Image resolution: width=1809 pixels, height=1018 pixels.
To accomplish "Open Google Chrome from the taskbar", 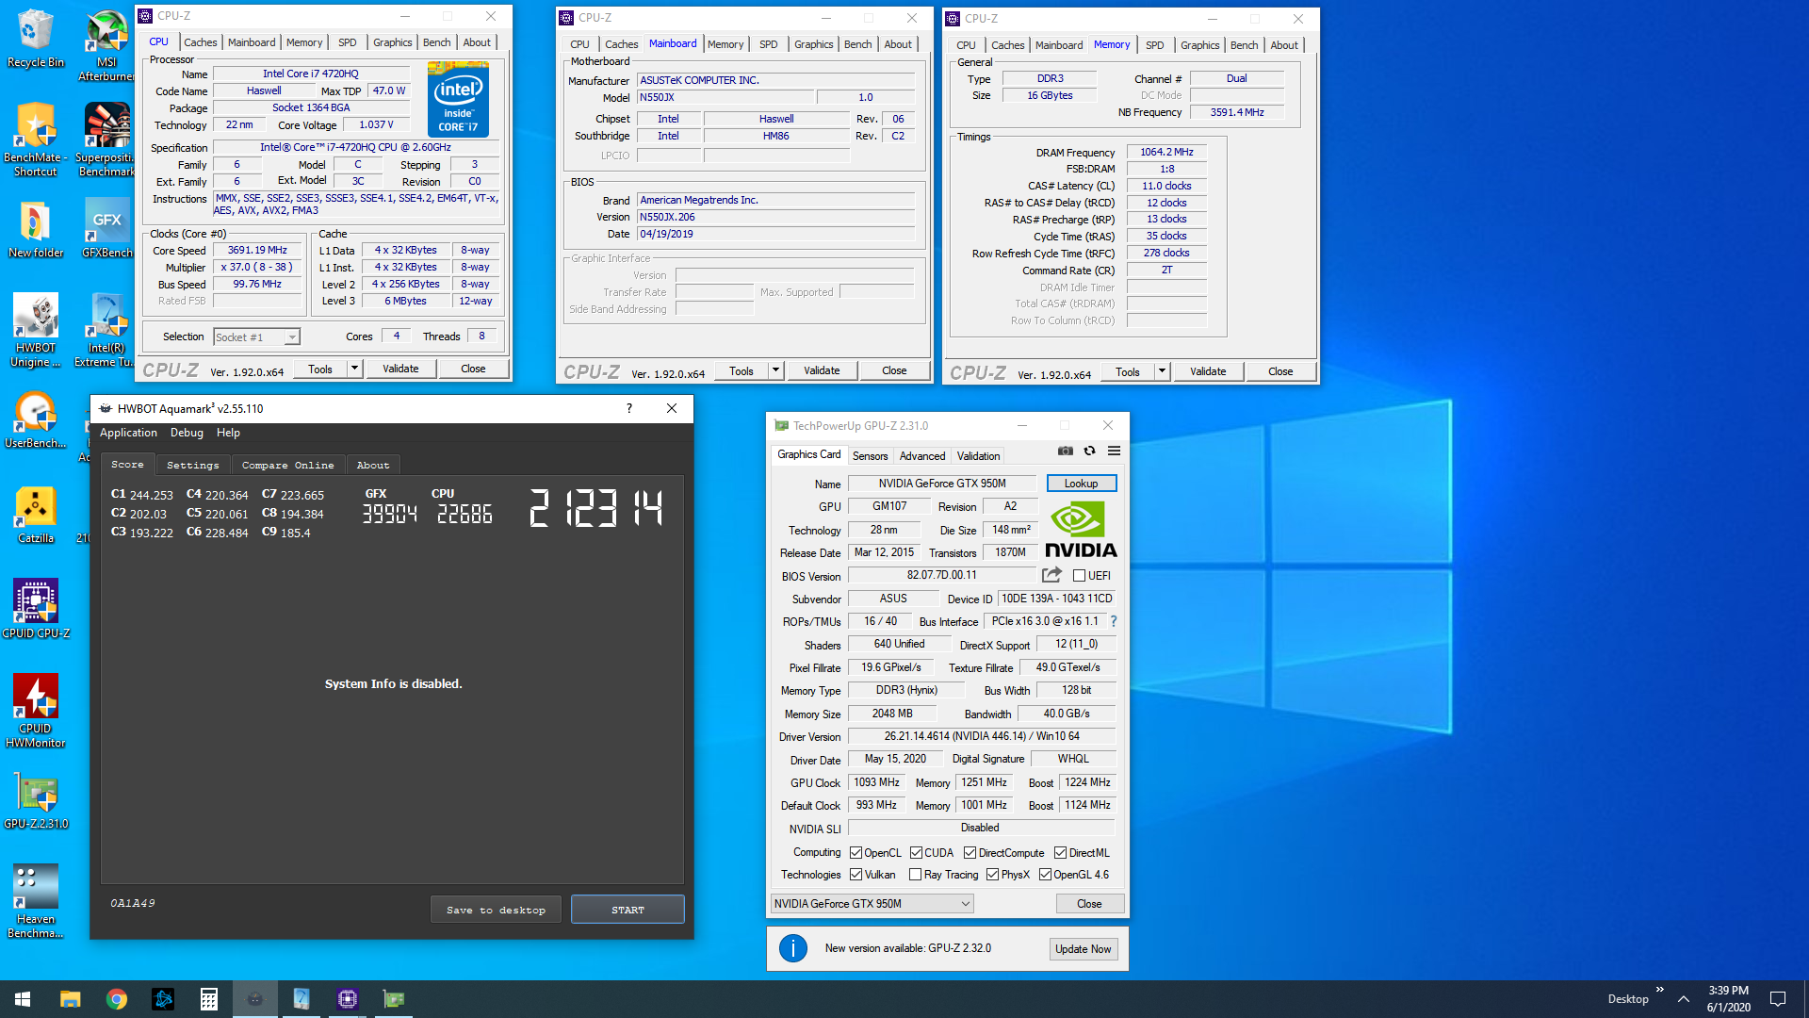I will [x=117, y=999].
